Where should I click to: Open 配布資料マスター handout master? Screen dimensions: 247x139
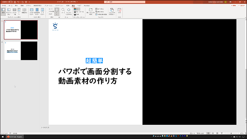coord(37,12)
